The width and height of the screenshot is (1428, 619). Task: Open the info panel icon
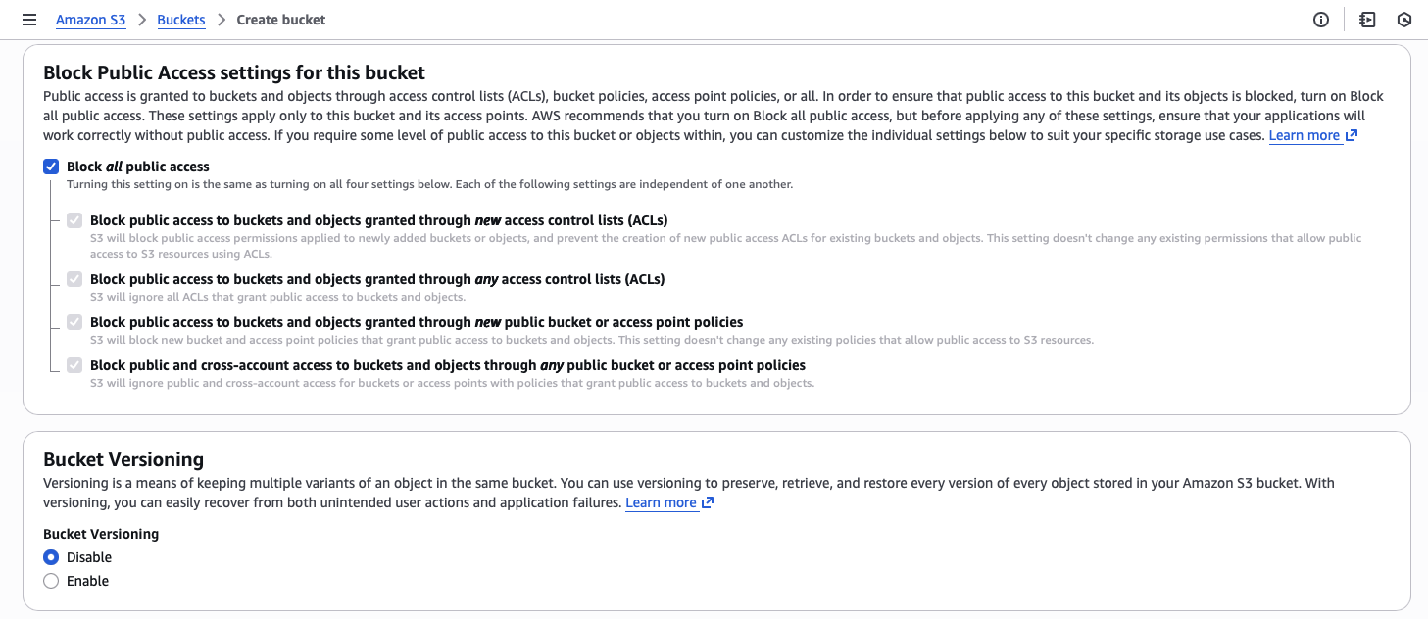point(1321,20)
